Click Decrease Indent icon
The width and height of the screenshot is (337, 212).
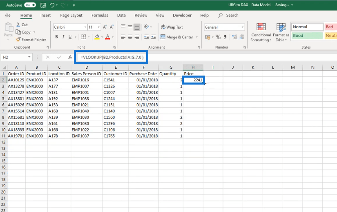click(147, 37)
